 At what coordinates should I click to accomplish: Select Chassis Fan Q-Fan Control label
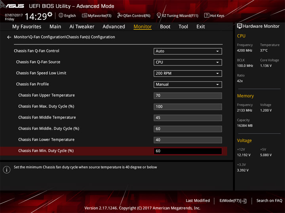pyautogui.click(x=36, y=51)
